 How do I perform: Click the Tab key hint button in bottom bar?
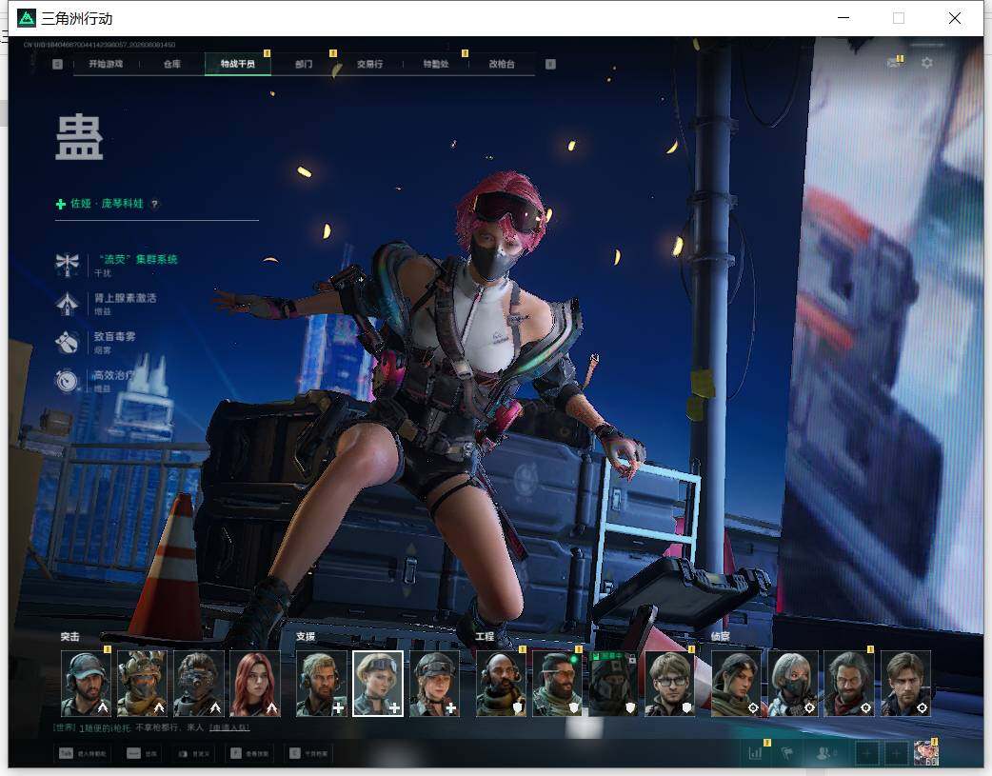click(x=83, y=753)
